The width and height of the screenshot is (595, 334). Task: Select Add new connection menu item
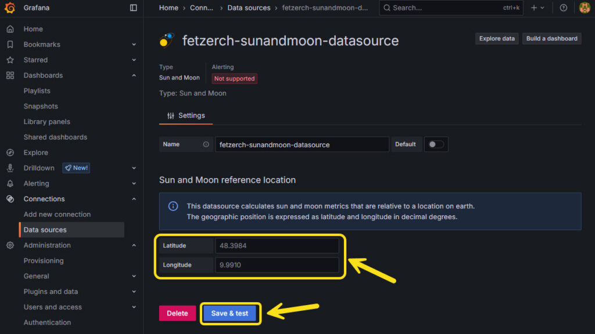pyautogui.click(x=57, y=215)
